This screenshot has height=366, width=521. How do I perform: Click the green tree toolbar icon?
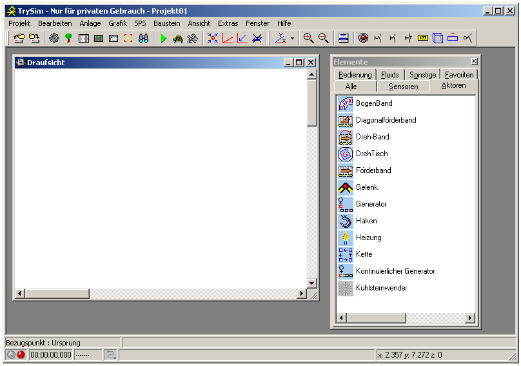[x=68, y=39]
